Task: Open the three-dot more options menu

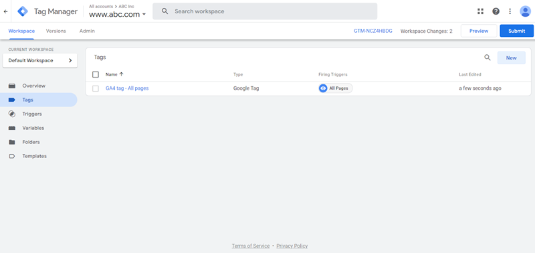Action: (x=510, y=11)
